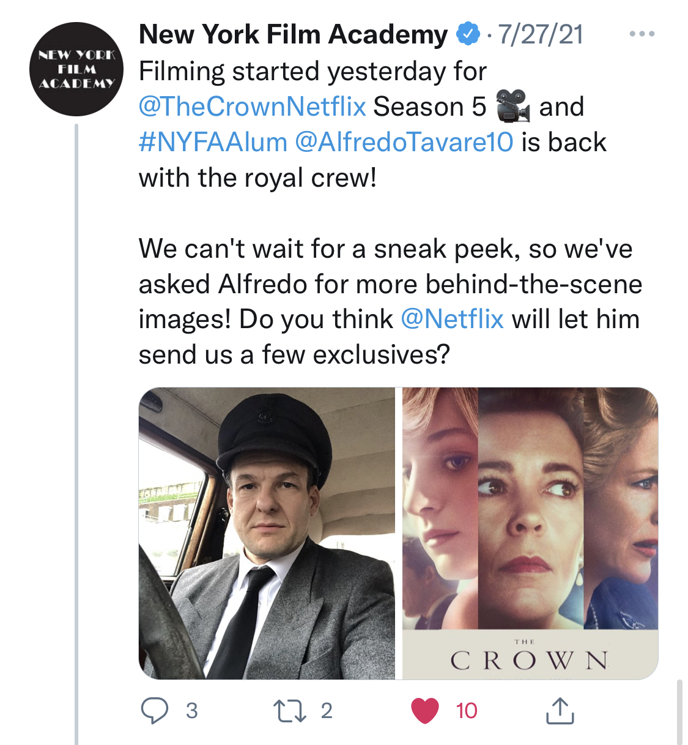
Task: Click the 7/27/21 tweet date
Action: (x=541, y=34)
